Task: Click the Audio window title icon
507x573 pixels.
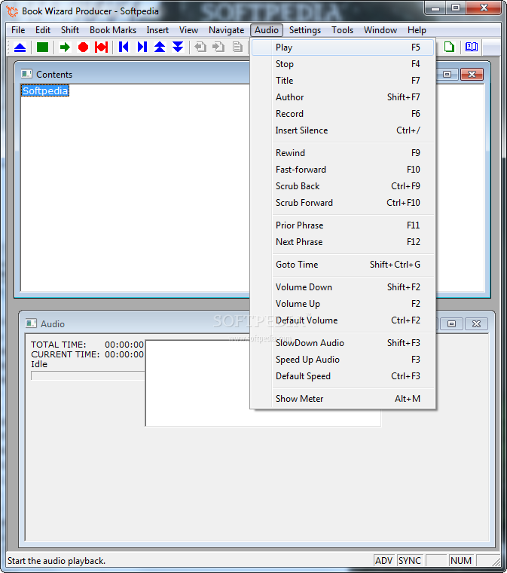Action: (x=31, y=323)
